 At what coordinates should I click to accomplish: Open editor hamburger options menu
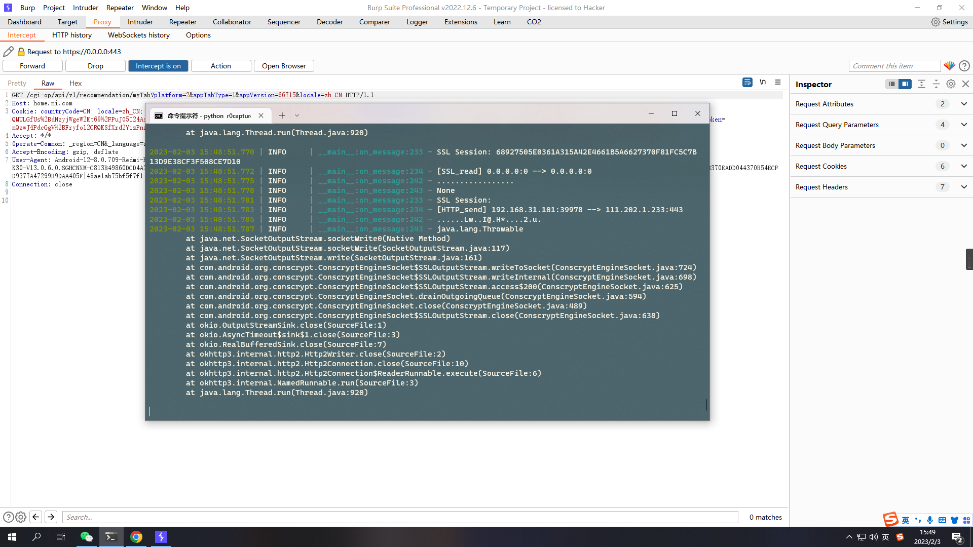tap(778, 83)
